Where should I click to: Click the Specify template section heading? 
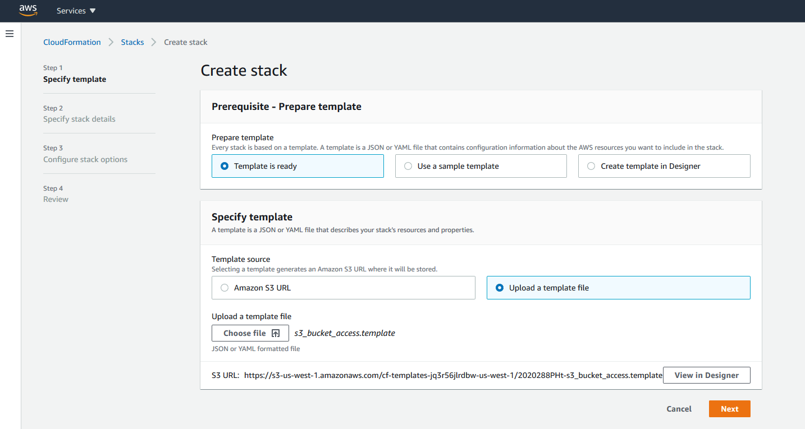252,217
